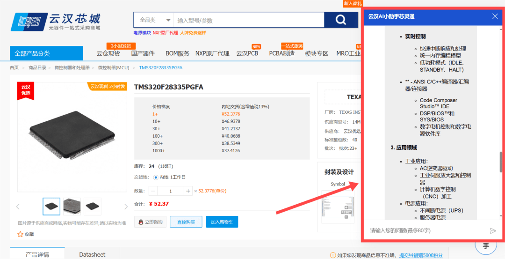
Task: Open 模块专区 nav item
Action: [316, 53]
